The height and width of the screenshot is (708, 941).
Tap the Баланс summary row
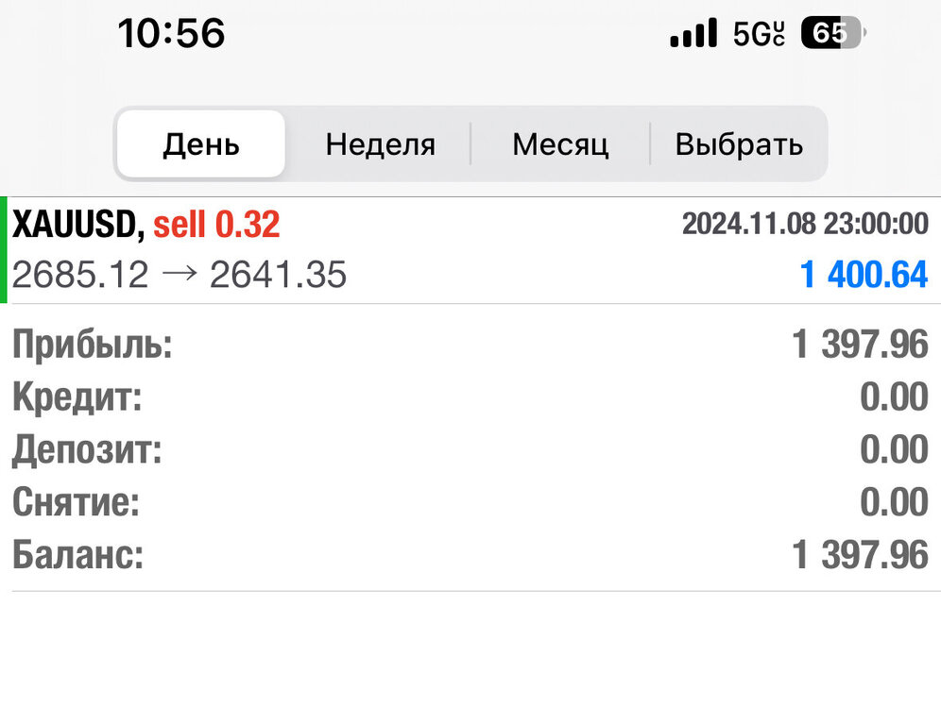click(x=470, y=554)
